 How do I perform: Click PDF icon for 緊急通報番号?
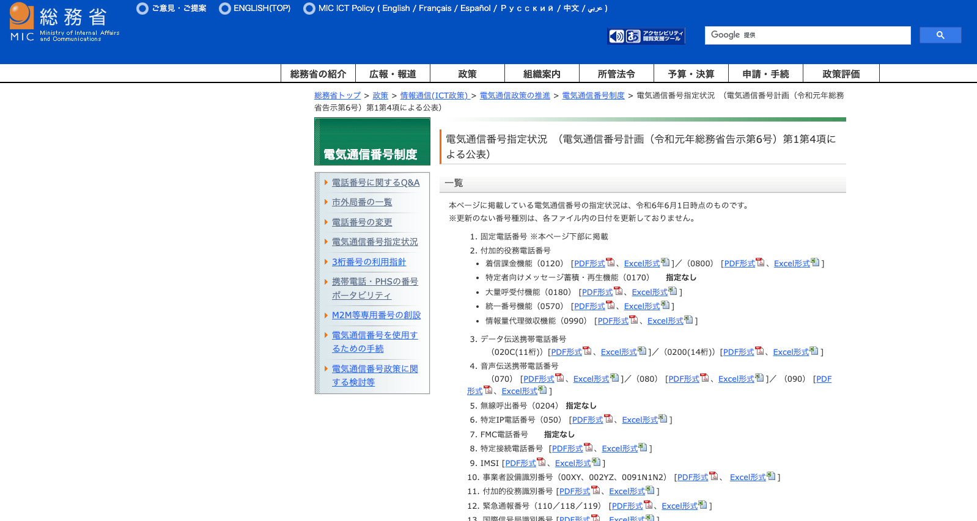click(648, 505)
